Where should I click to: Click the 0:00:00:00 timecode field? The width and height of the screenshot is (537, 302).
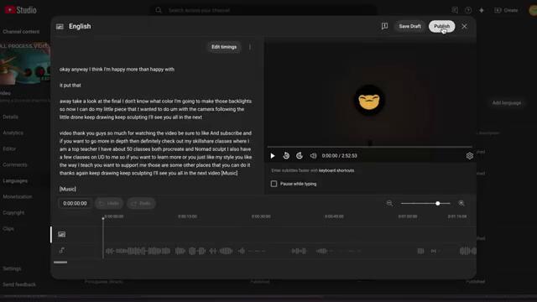coord(75,203)
